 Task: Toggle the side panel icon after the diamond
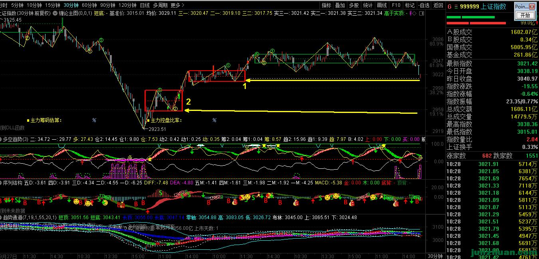pos(422,13)
